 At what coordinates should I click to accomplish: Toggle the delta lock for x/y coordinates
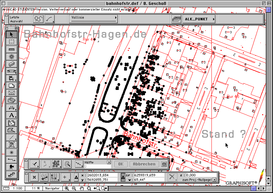point(76,178)
